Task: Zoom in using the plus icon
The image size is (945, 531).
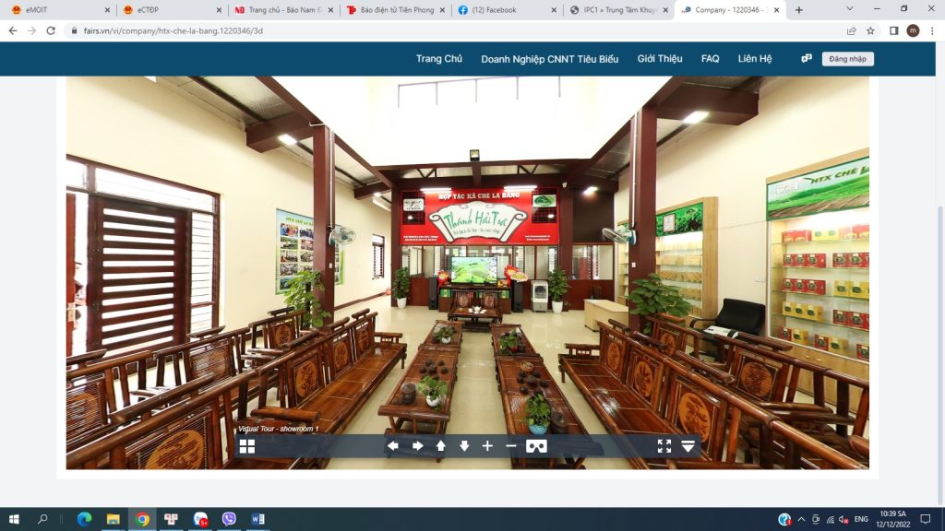Action: 488,446
